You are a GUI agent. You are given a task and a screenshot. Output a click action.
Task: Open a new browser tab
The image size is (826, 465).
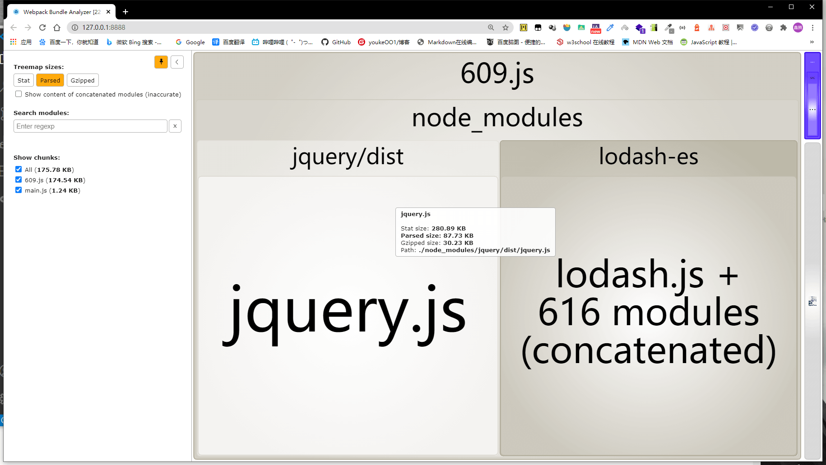click(x=125, y=12)
